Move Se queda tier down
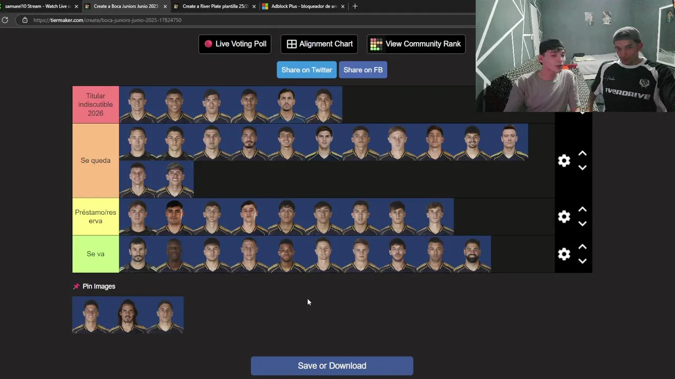Screen dimensions: 675x379 tap(582, 167)
